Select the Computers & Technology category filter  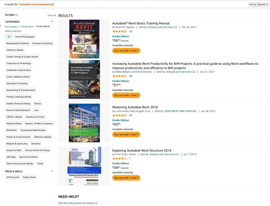point(19,63)
